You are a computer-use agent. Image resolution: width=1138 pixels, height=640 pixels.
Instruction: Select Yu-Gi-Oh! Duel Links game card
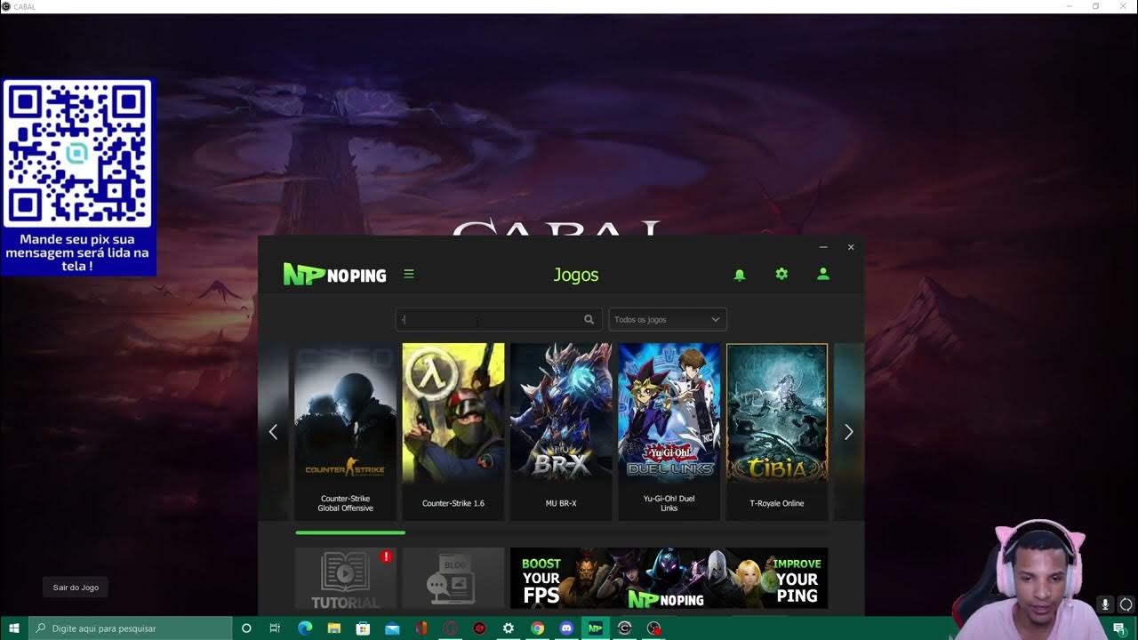669,432
